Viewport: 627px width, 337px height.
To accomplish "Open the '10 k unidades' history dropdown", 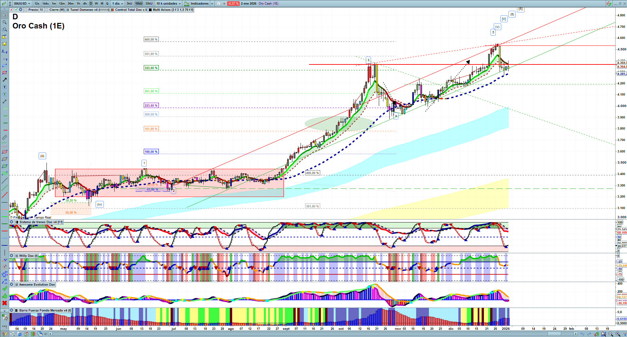I will 168,4.
